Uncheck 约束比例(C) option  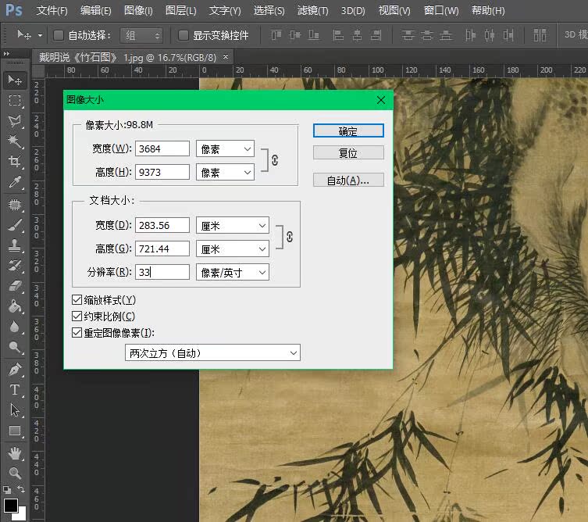pos(77,316)
